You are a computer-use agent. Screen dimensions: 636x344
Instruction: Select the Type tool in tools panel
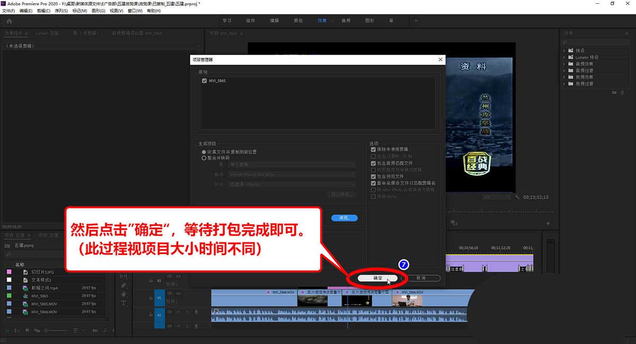click(x=123, y=303)
